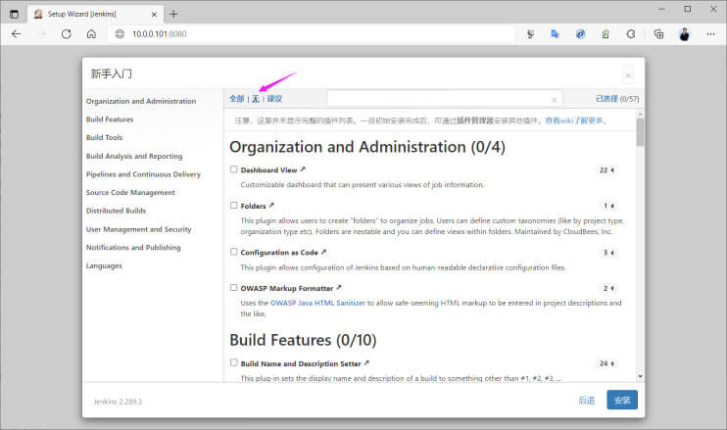Open Configuration as Code link icon
Screen dimensions: 727x430
pos(323,252)
